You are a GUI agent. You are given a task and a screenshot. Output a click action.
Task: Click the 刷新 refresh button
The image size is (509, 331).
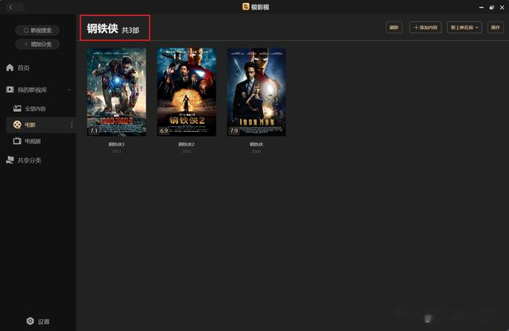pyautogui.click(x=394, y=28)
